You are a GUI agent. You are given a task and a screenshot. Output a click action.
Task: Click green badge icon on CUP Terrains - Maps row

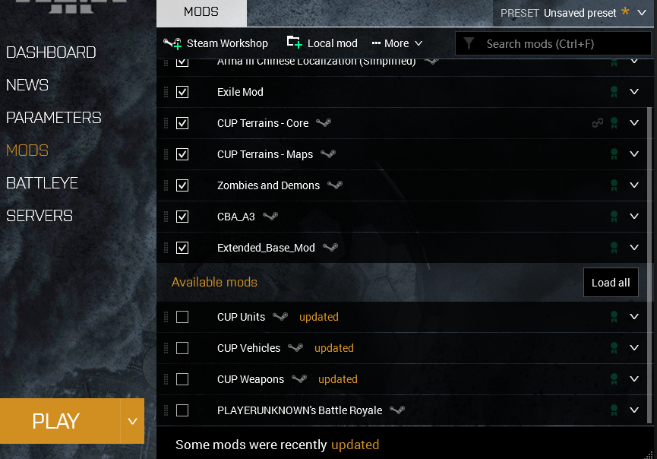coord(614,154)
